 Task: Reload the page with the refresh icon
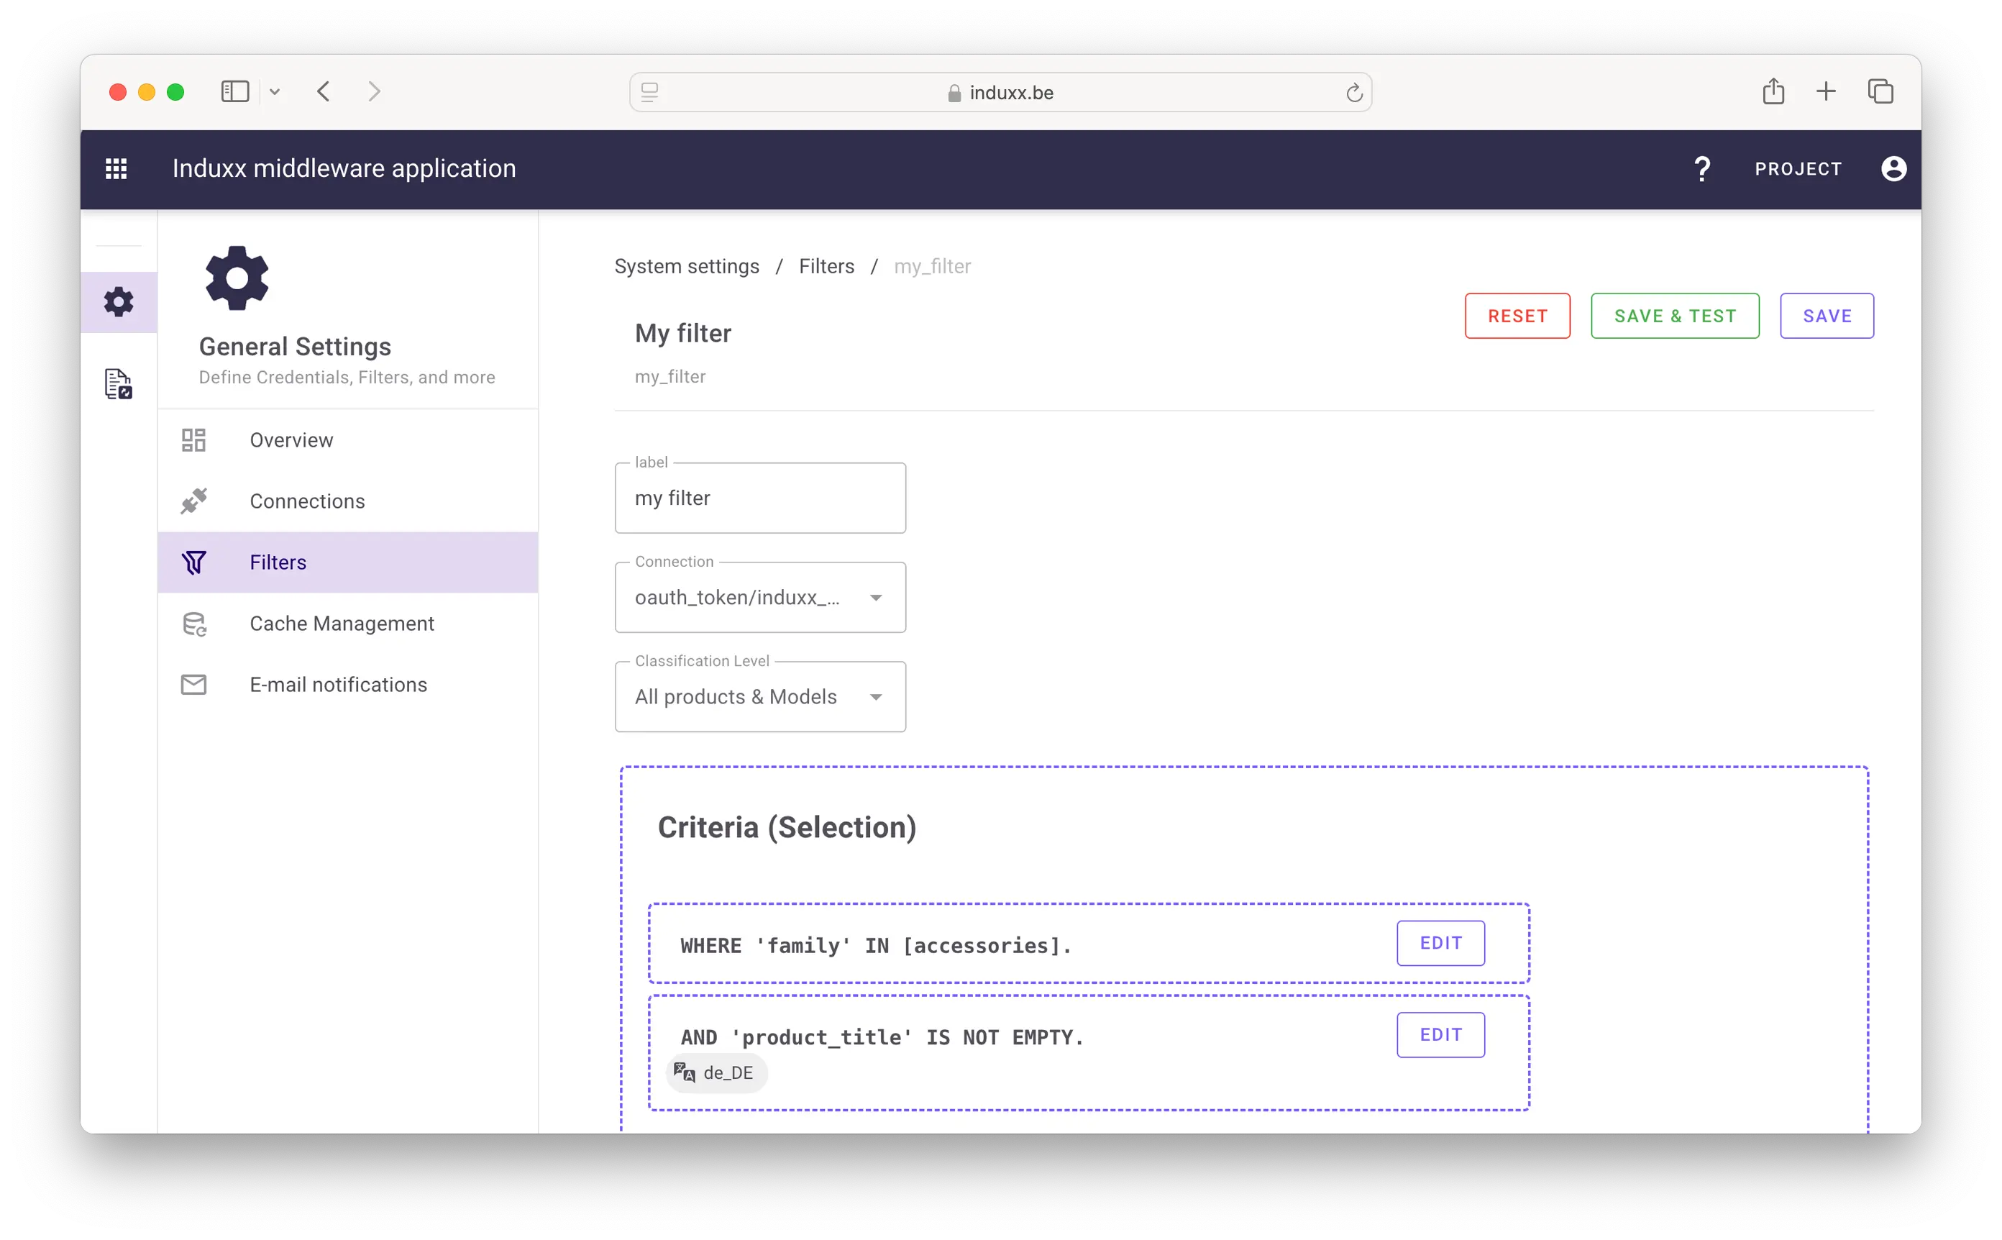point(1353,93)
